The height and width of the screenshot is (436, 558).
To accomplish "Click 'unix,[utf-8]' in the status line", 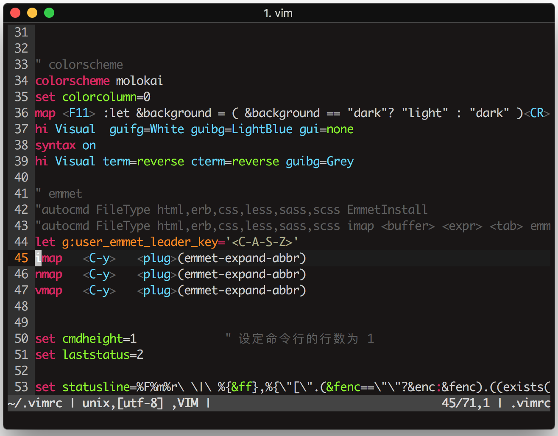I will click(123, 403).
